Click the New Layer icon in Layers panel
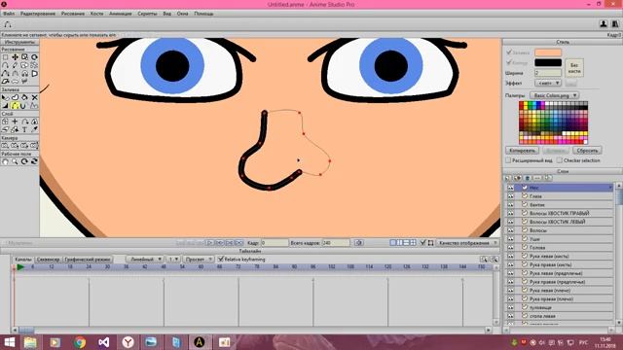Image resolution: width=623 pixels, height=350 pixels. click(508, 178)
